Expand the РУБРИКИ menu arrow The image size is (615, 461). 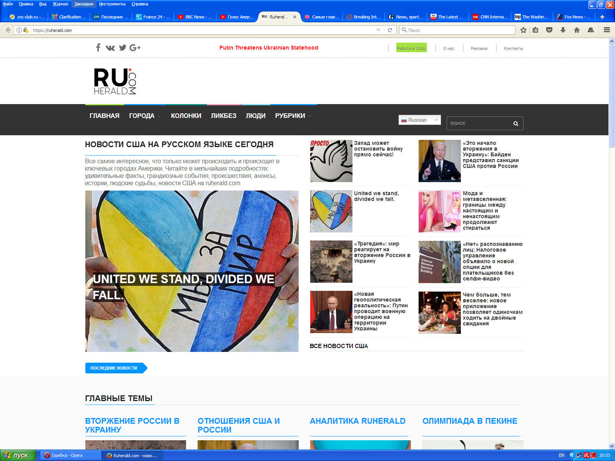[x=310, y=116]
